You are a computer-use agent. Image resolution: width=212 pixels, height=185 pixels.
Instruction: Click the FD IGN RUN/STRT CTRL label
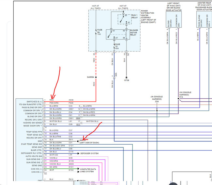(31, 105)
